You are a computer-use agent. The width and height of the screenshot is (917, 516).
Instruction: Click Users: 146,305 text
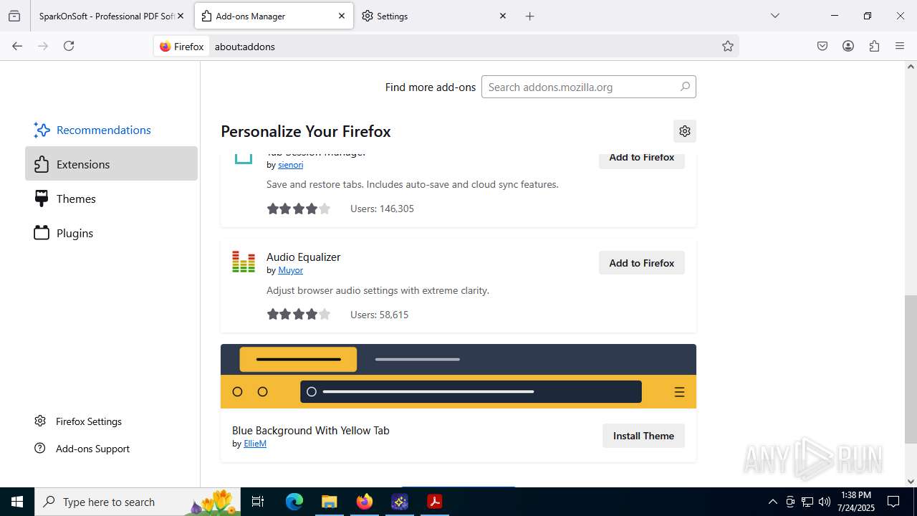click(x=382, y=209)
